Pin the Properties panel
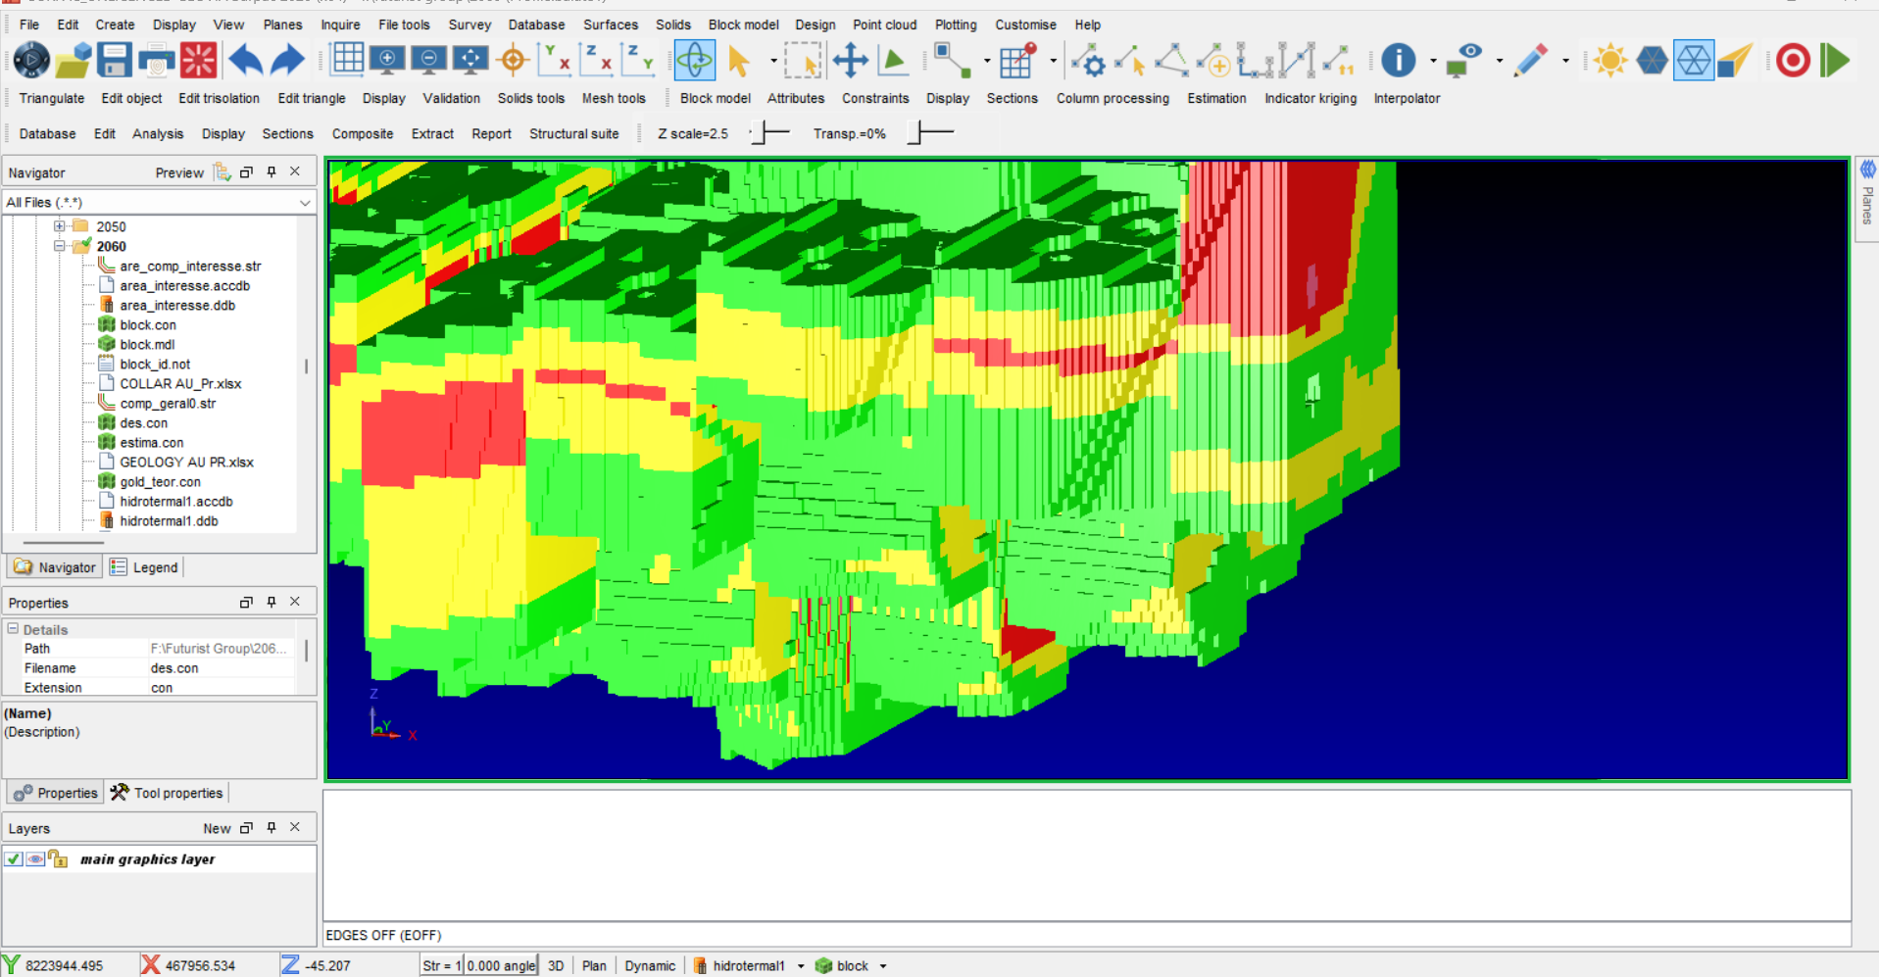The image size is (1879, 977). pos(272,602)
